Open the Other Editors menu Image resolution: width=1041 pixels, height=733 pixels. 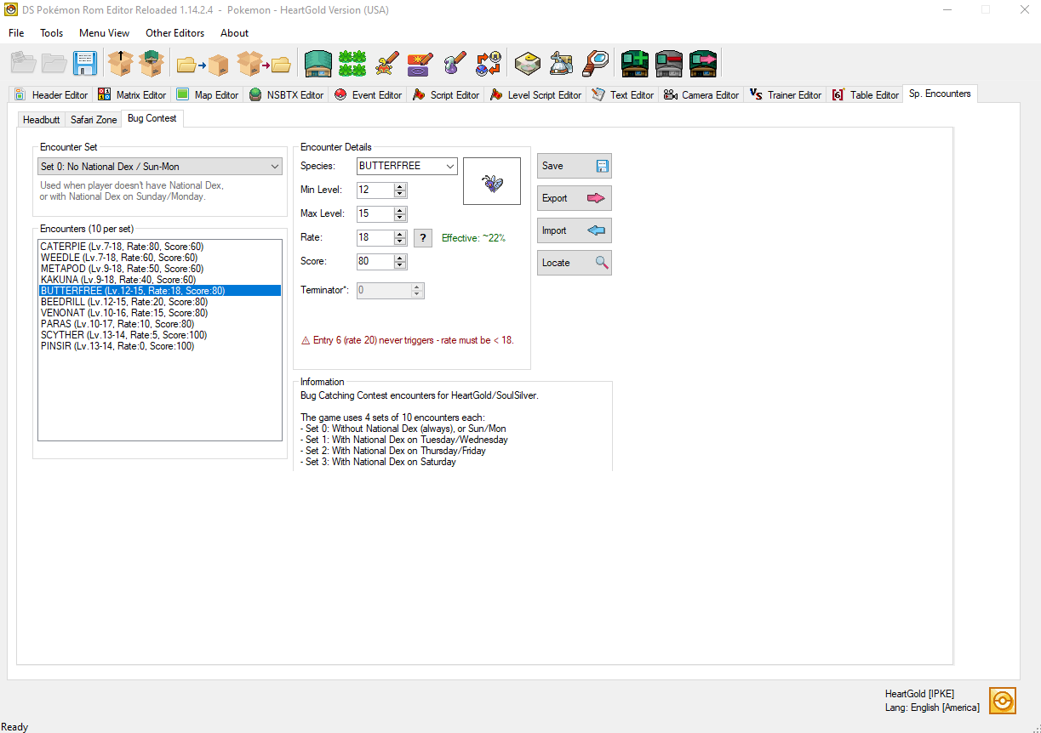click(x=174, y=32)
